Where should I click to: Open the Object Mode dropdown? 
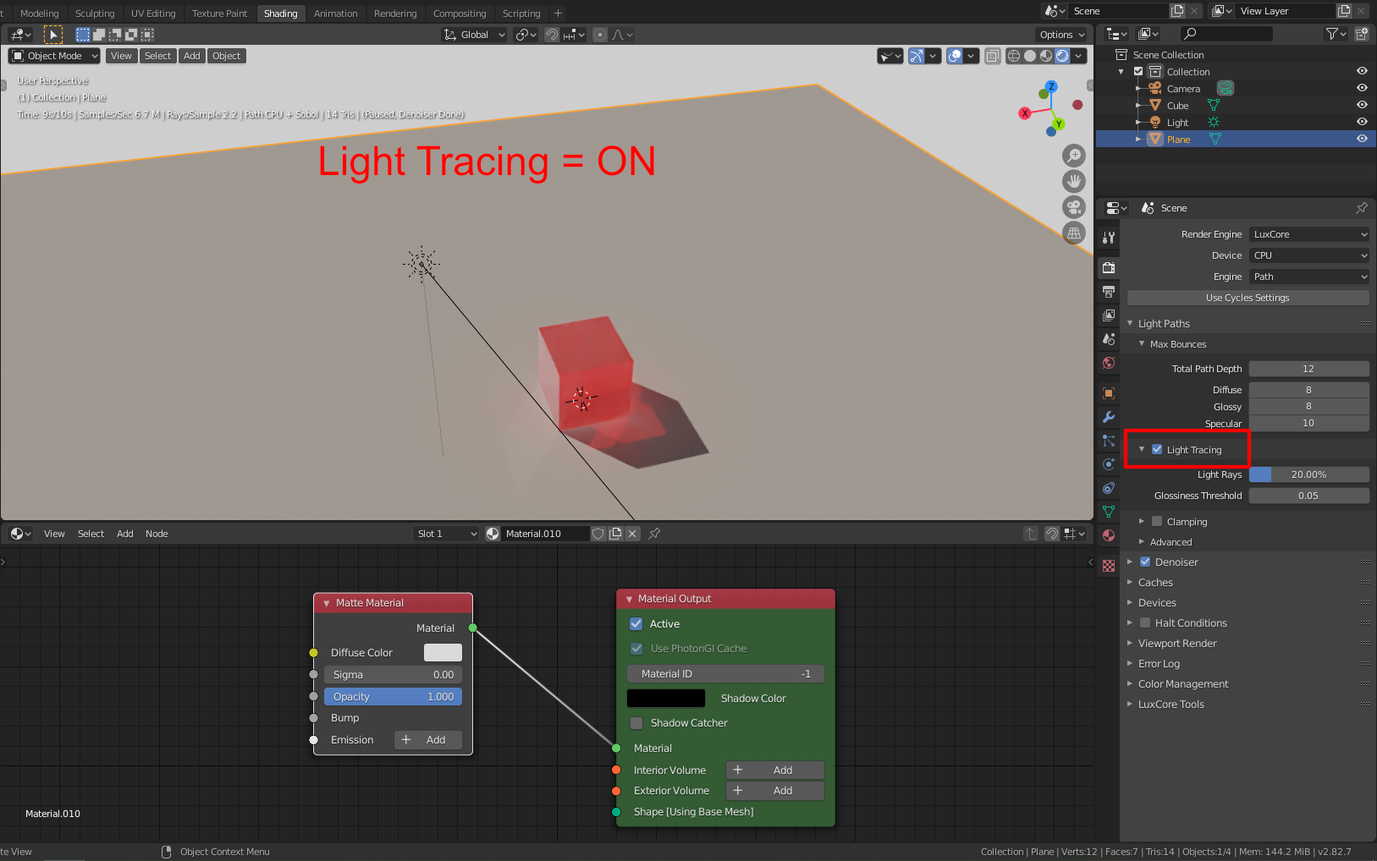pos(54,56)
